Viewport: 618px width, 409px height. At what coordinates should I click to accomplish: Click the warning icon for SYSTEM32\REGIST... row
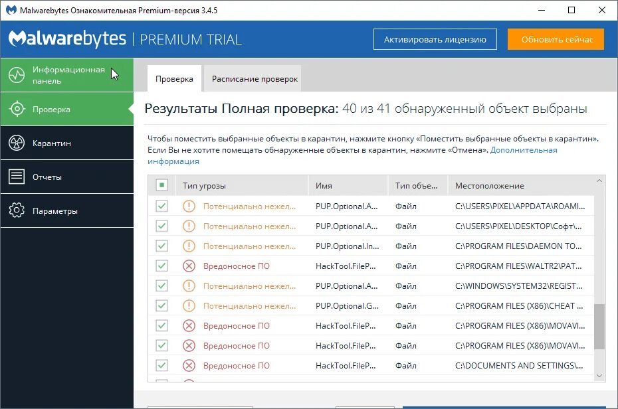189,286
